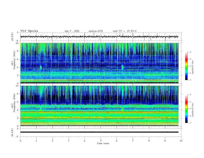Click the ch.1 colorbar "-7" tick value
The height and width of the screenshot is (158, 204).
190,80
